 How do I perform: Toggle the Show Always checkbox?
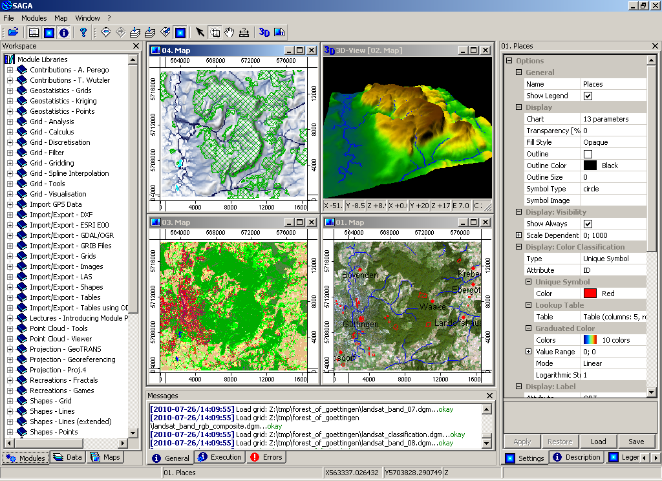[588, 224]
